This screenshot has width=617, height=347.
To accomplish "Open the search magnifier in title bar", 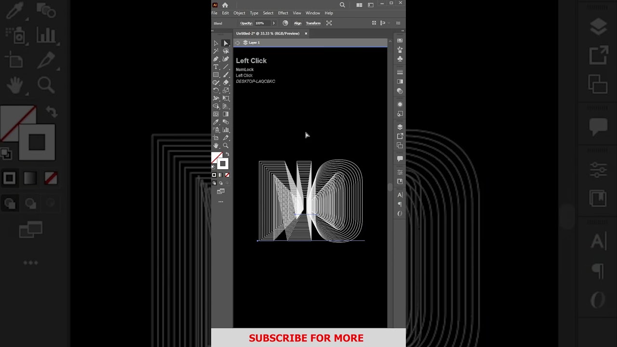I will [x=342, y=5].
